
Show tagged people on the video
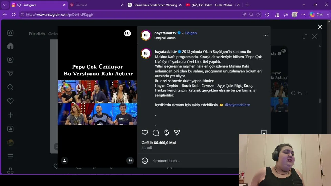(x=64, y=160)
